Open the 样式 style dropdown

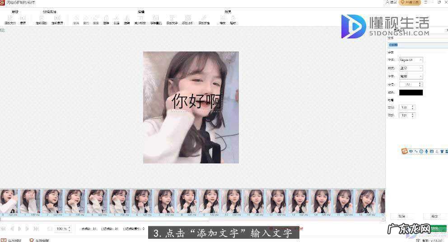coord(411,68)
